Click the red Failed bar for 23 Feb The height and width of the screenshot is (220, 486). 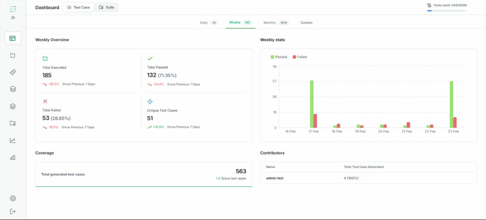tap(455, 123)
